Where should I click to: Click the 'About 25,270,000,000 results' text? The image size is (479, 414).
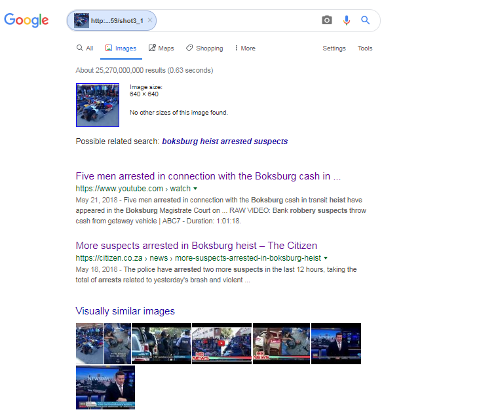(144, 70)
